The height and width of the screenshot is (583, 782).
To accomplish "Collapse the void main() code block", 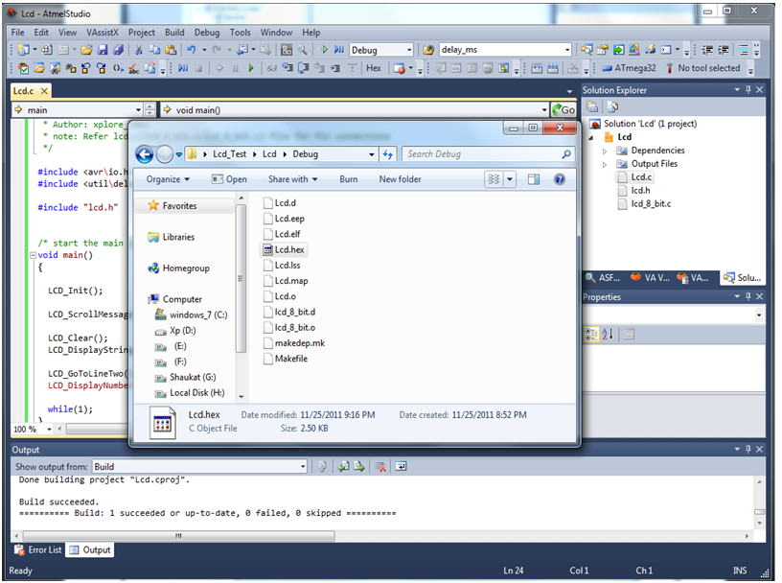I will (33, 255).
